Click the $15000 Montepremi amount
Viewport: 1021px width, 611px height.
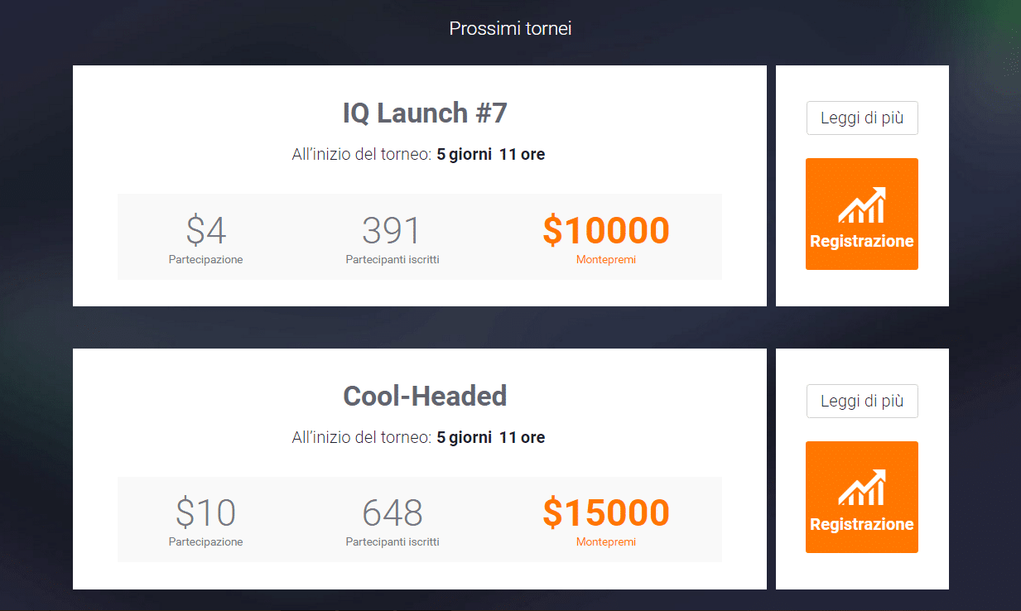(x=606, y=513)
